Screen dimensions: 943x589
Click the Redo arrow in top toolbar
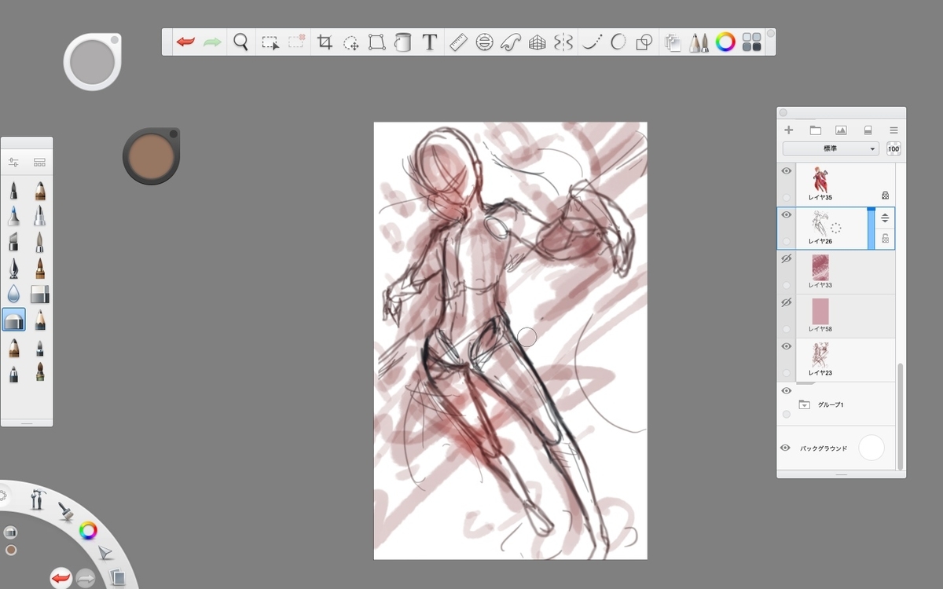(x=212, y=42)
